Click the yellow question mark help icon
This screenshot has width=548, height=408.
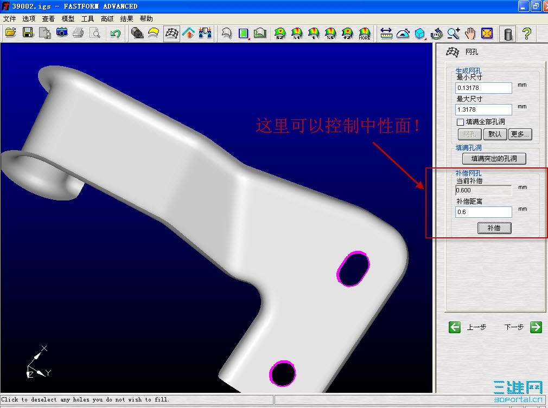pyautogui.click(x=527, y=33)
